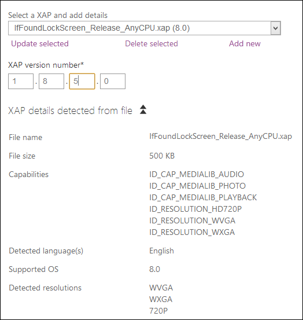Click the ID_RESOLUTION_HD720P capability entry
Viewport: 303px width, 320px height.
(195, 209)
